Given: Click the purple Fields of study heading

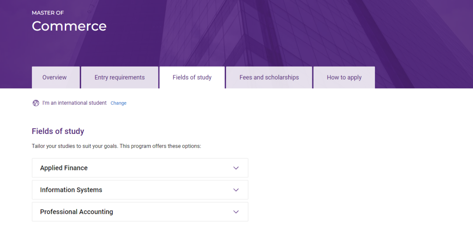Looking at the screenshot, I should point(58,131).
